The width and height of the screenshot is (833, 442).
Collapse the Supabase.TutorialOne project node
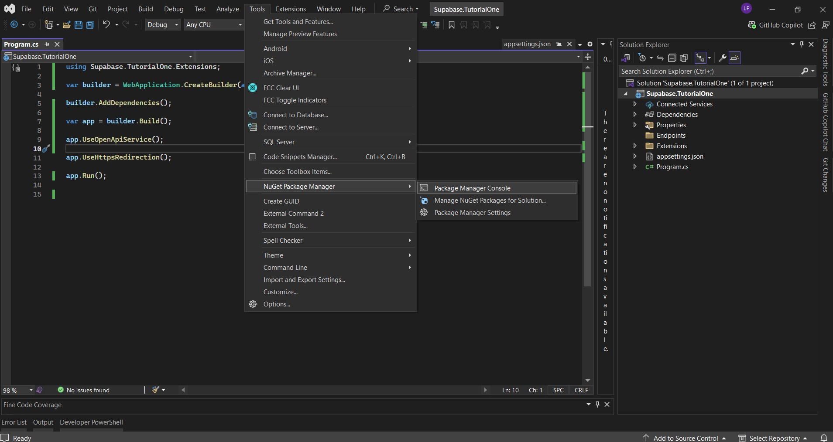coord(626,94)
